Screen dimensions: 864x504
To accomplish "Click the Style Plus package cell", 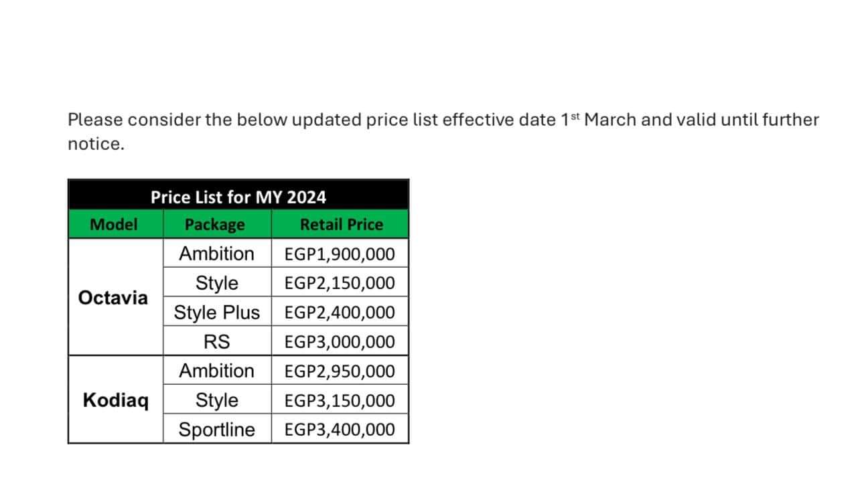I will point(216,313).
